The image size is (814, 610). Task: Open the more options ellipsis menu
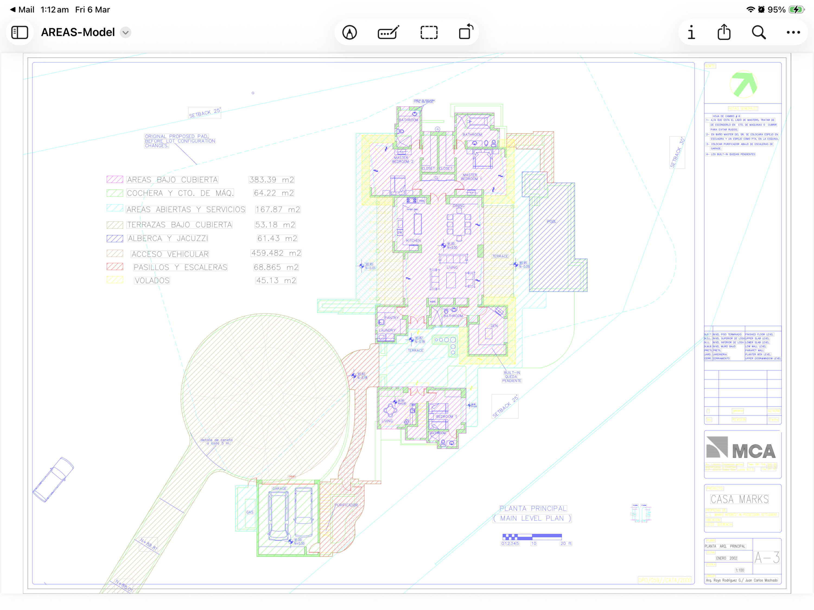[793, 32]
